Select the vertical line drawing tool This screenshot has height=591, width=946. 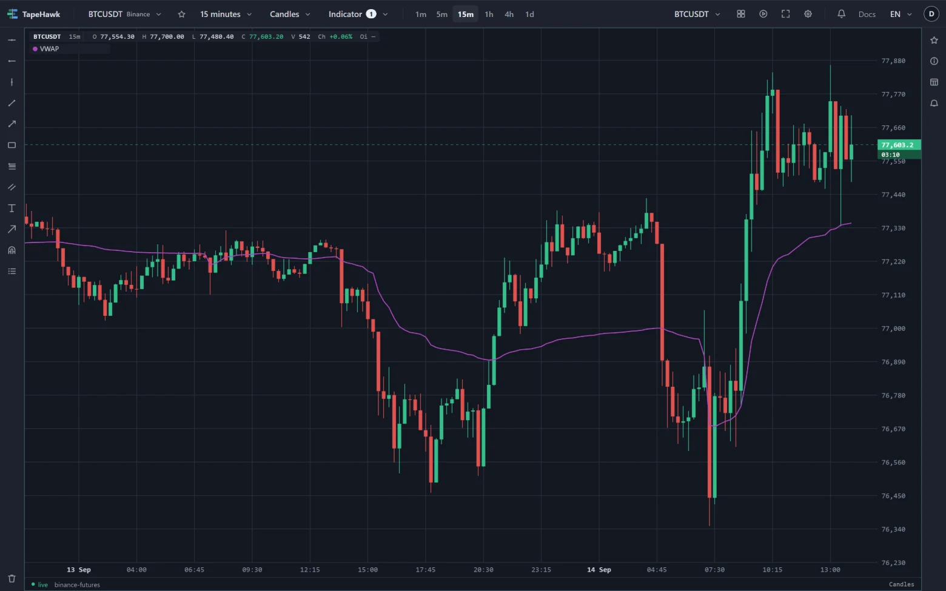[12, 82]
